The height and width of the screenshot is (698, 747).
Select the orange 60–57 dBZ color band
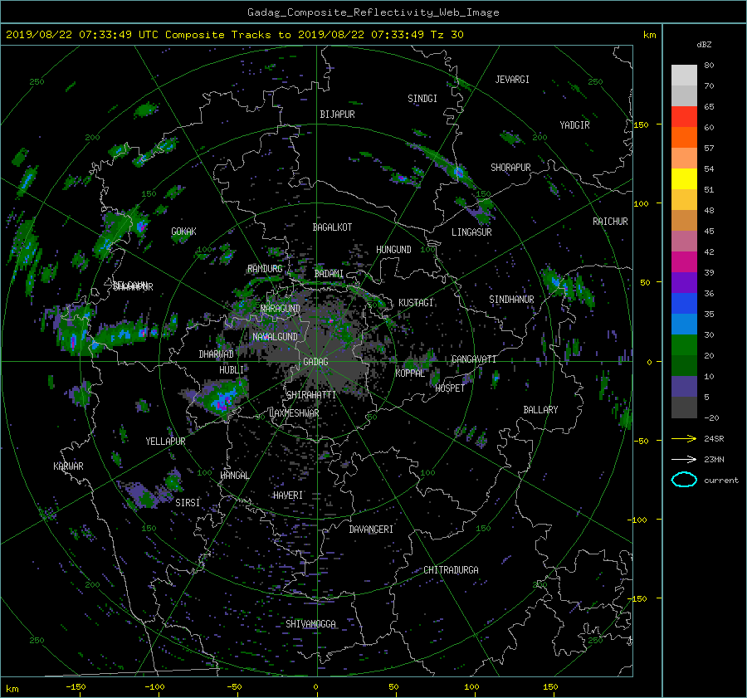point(684,137)
